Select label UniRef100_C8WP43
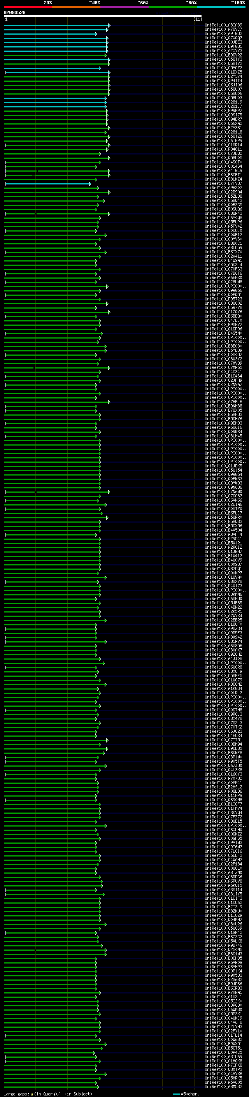This screenshot has height=1097, width=249. point(223,213)
